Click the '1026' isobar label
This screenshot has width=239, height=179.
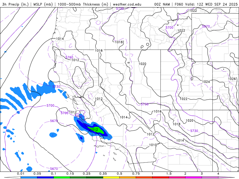coord(232,79)
